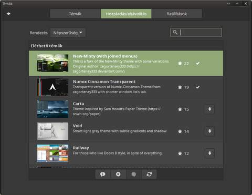Click the New-Minty theme thumbnail
252x195 pixels.
pyautogui.click(x=52, y=63)
